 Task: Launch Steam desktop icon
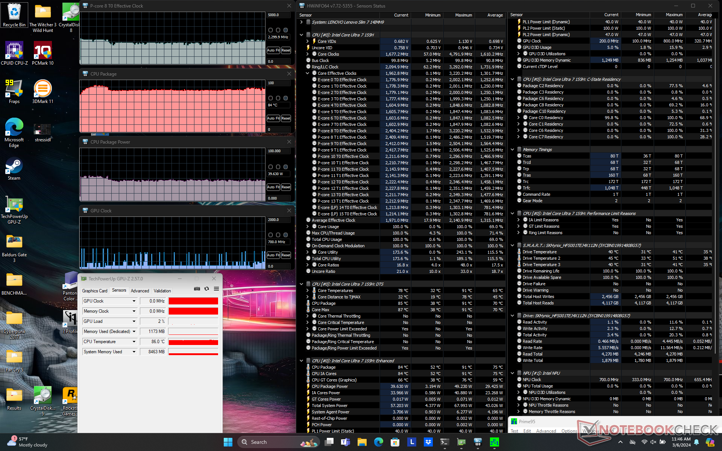tap(14, 169)
